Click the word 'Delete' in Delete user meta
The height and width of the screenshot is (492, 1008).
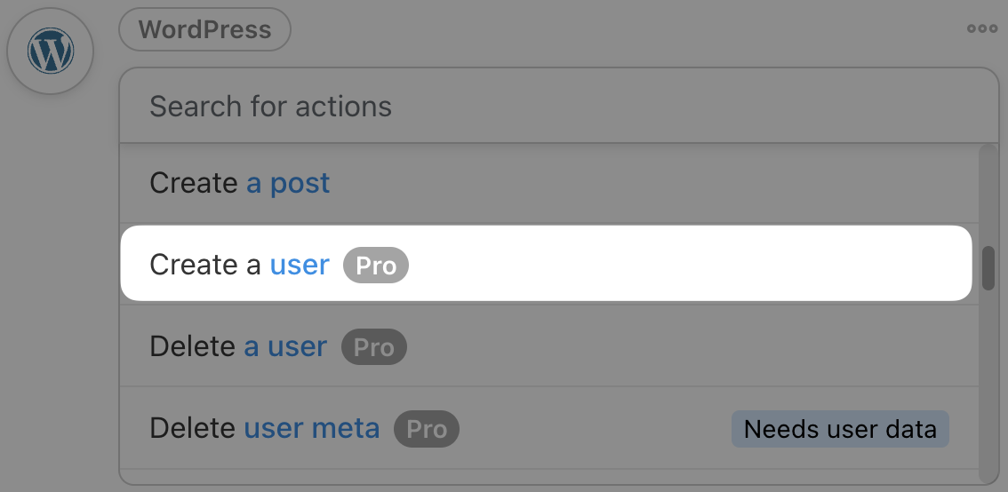click(x=193, y=429)
